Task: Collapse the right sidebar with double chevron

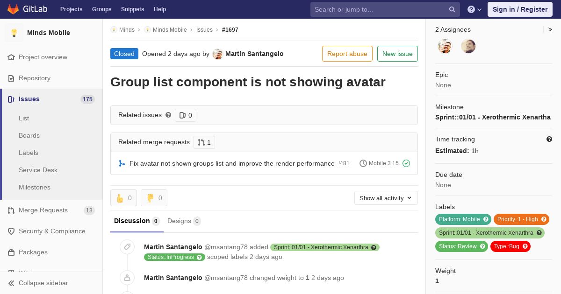Action: (x=550, y=29)
